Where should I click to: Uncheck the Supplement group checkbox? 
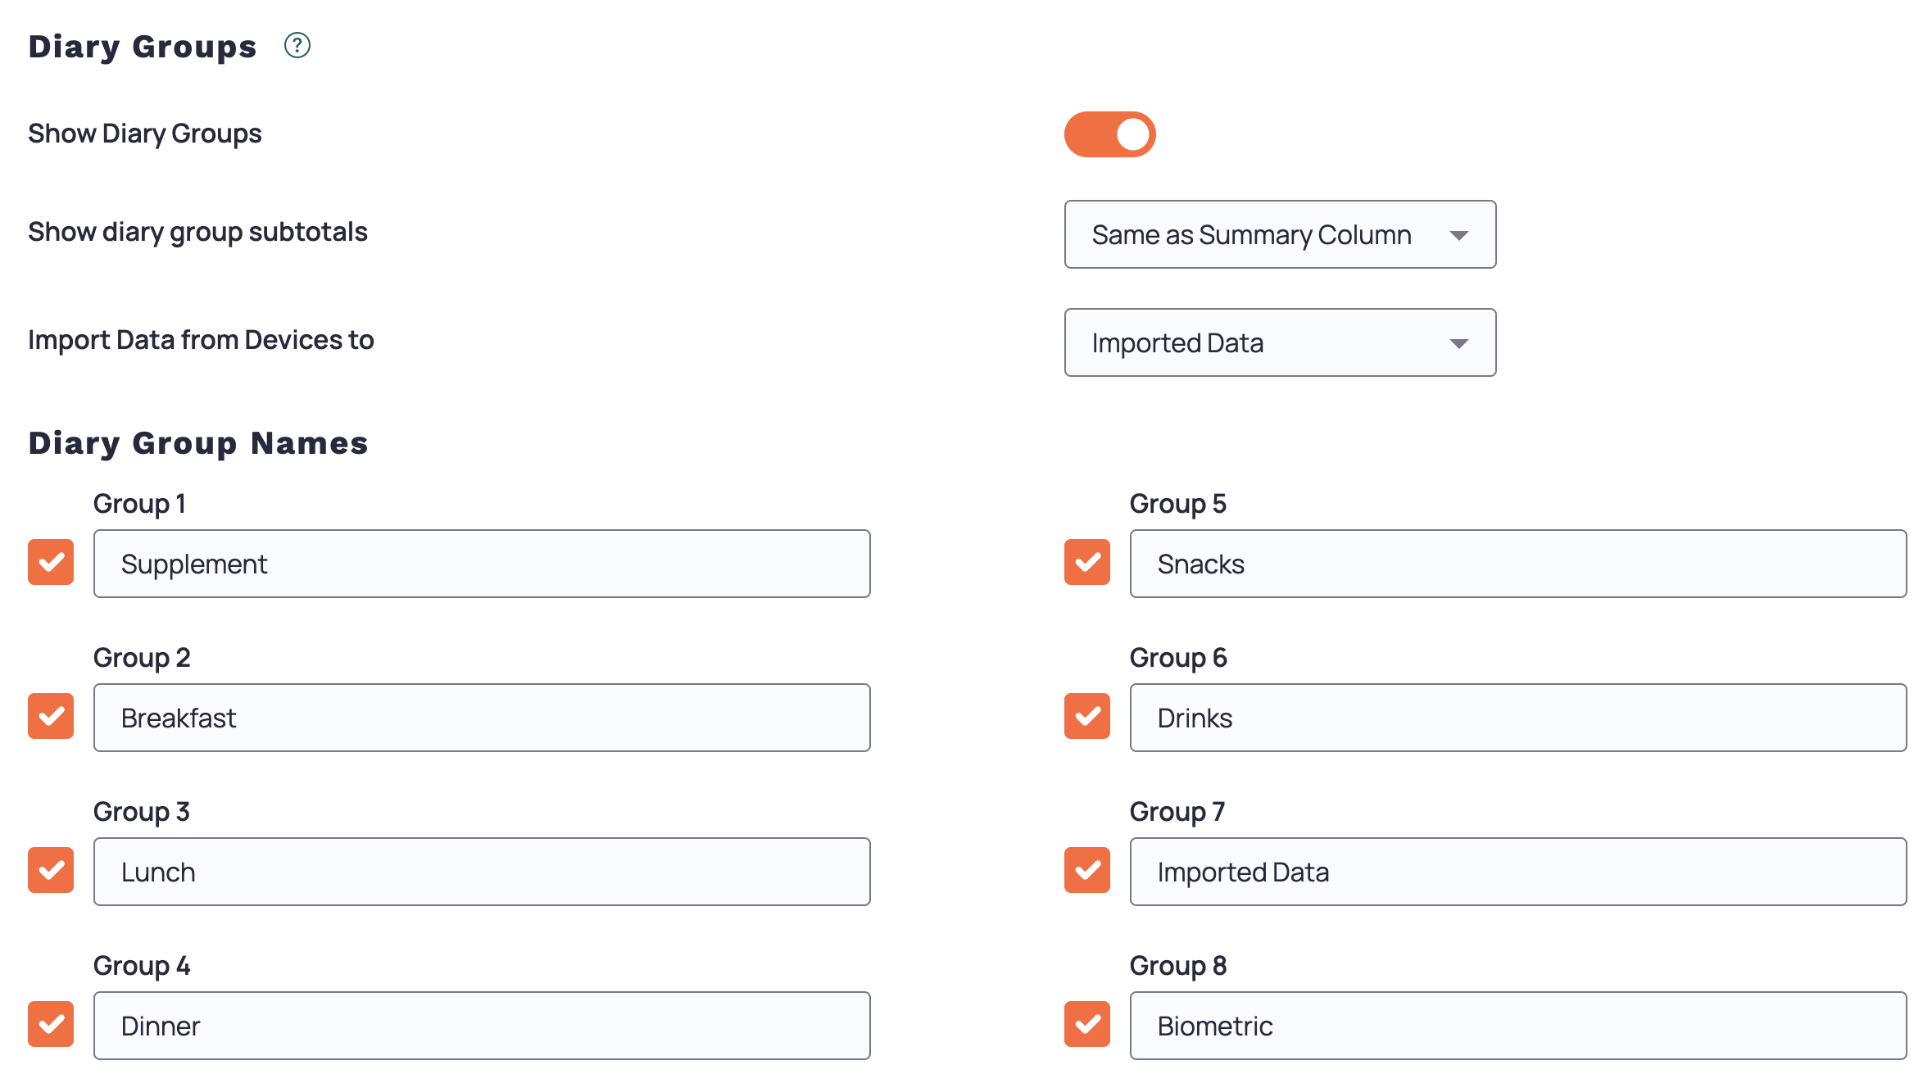click(x=50, y=563)
